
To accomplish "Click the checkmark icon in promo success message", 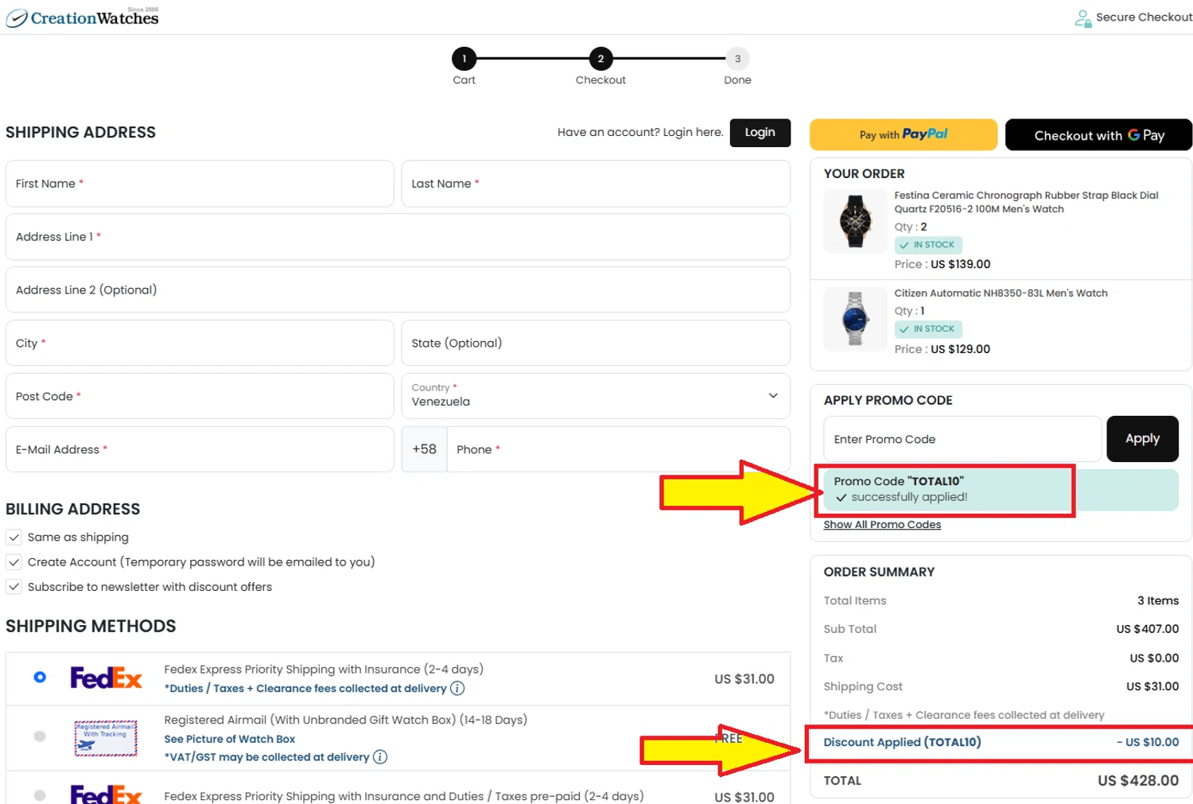I will click(841, 498).
